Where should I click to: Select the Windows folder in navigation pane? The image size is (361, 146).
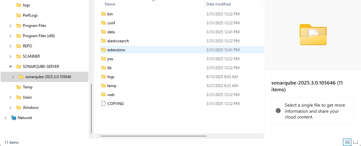(x=31, y=108)
